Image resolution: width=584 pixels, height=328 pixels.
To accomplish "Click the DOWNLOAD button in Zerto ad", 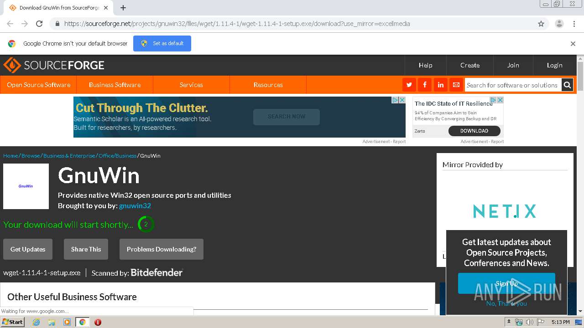I will 474,131.
